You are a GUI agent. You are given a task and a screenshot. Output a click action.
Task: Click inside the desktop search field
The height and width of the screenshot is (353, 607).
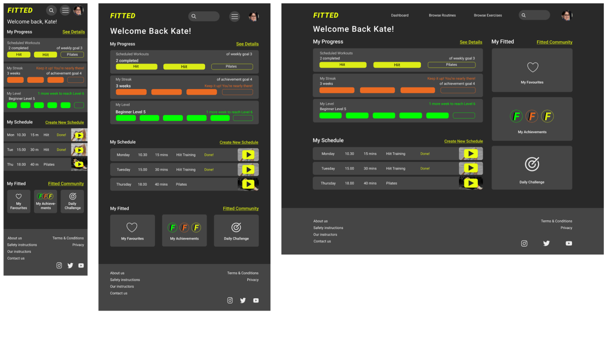tap(534, 15)
